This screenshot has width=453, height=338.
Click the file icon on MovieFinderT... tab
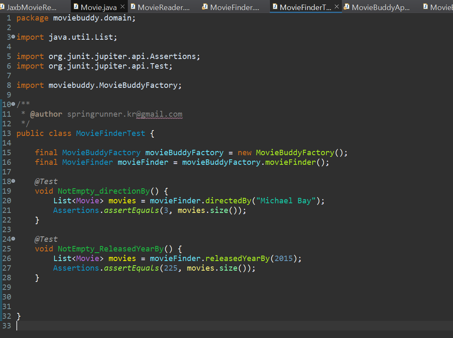pos(275,7)
